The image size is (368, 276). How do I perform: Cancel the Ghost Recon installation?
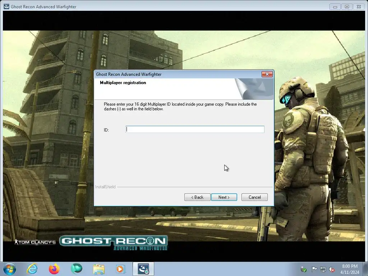254,197
